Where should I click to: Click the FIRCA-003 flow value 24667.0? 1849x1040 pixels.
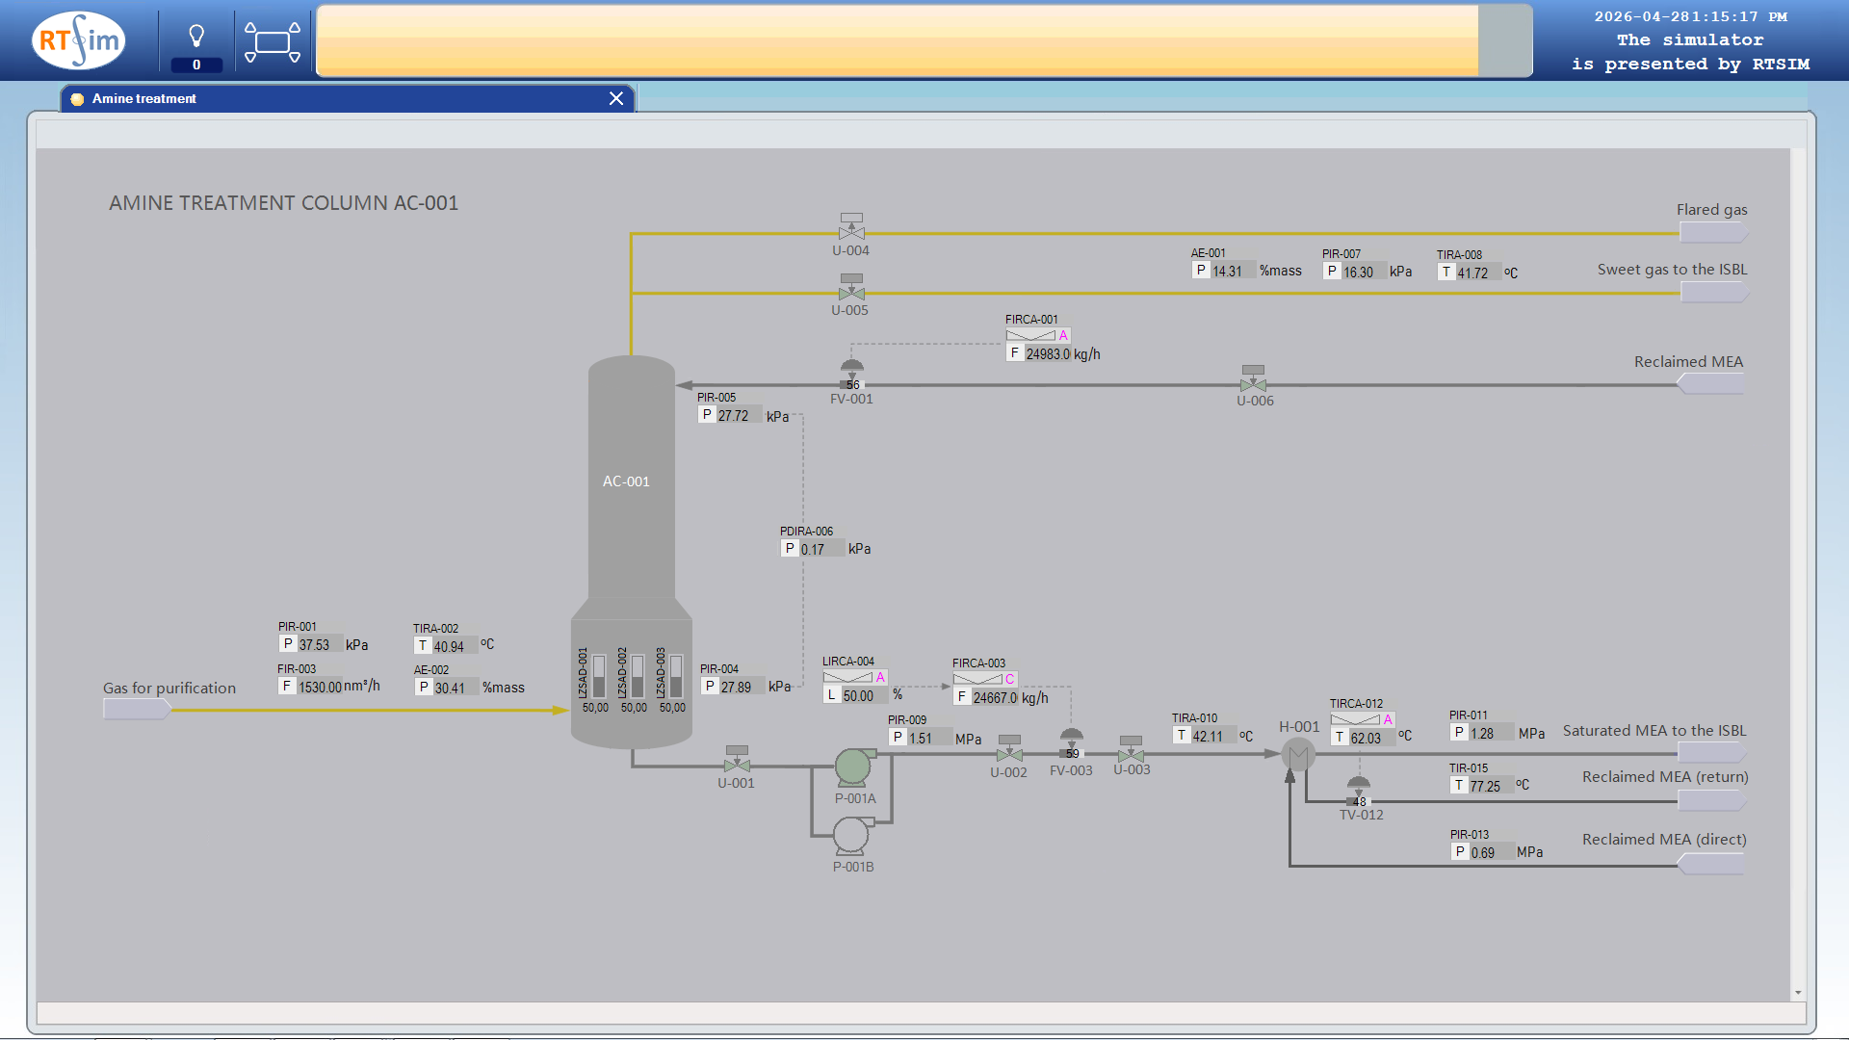[995, 697]
